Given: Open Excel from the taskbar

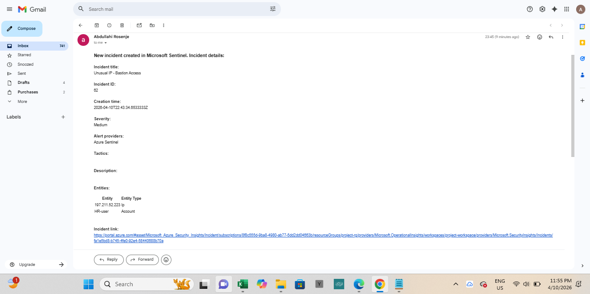Looking at the screenshot, I should point(243,284).
